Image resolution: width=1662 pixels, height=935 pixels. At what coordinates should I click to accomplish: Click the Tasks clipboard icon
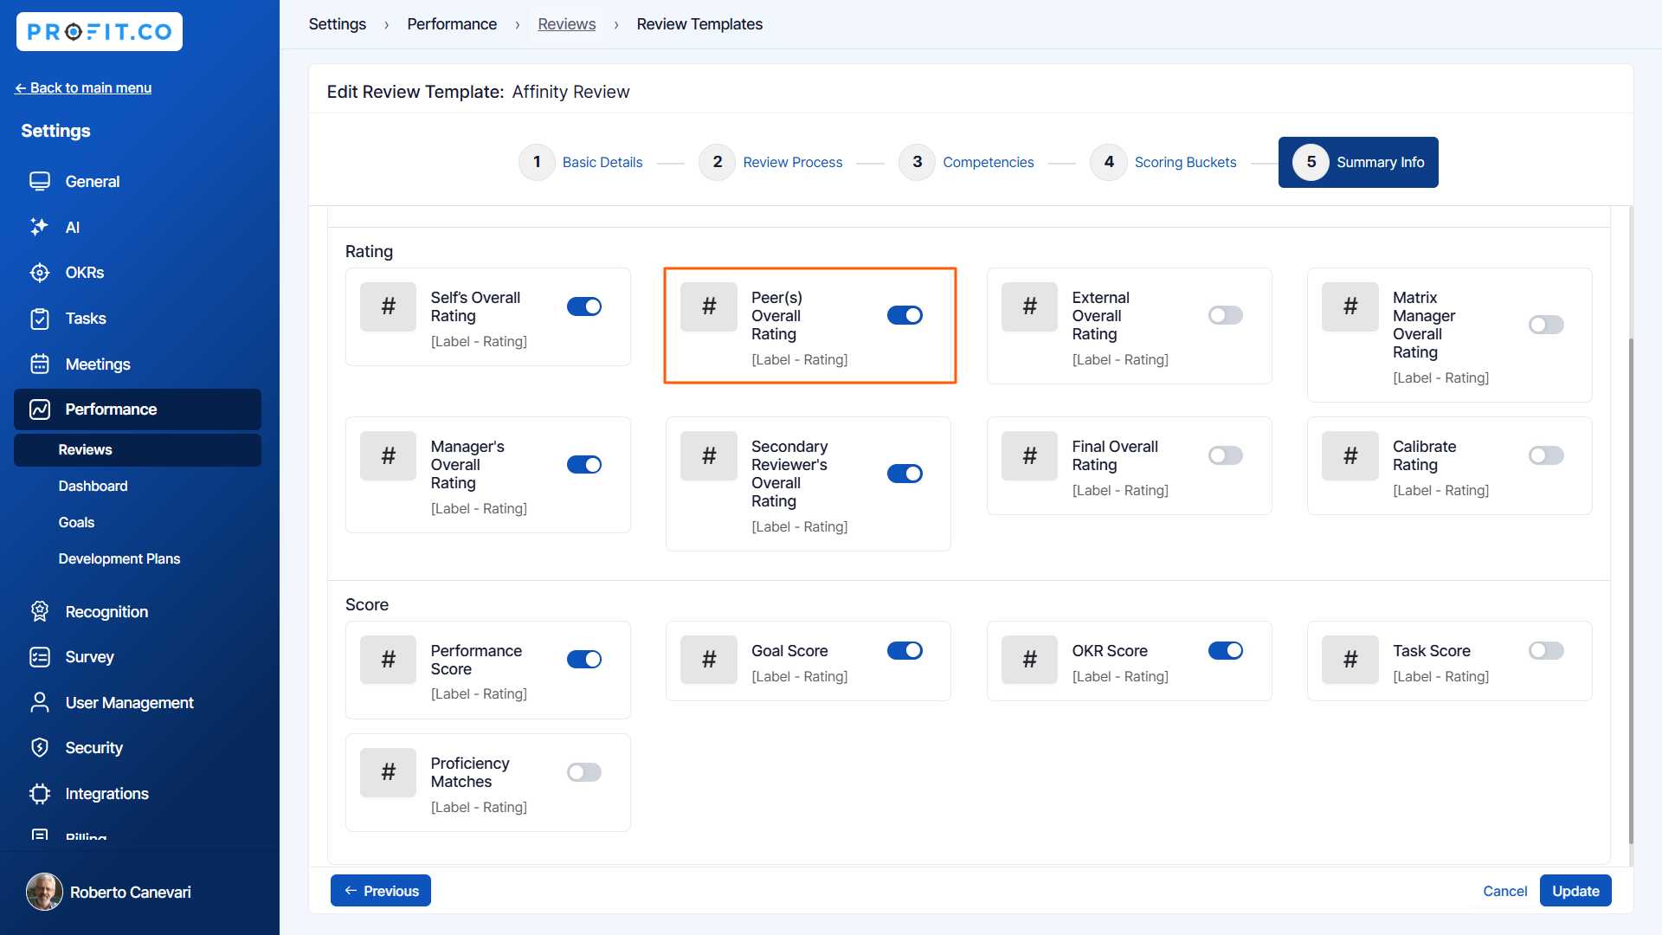[40, 319]
